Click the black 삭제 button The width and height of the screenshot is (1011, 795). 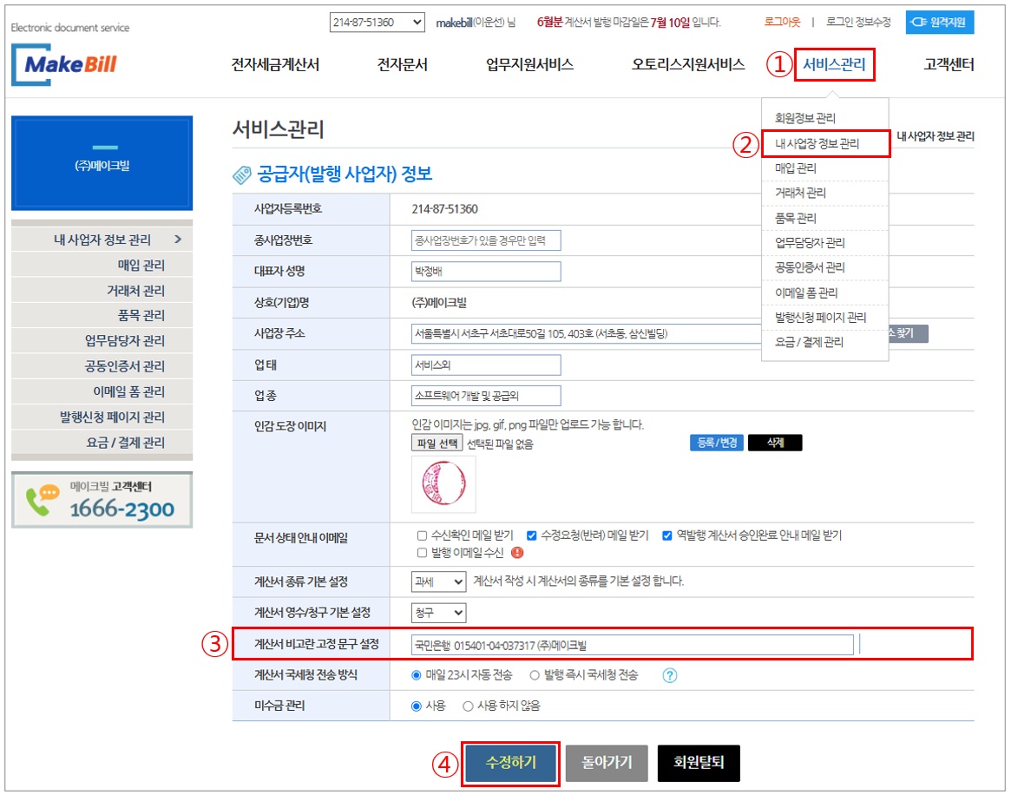click(775, 443)
